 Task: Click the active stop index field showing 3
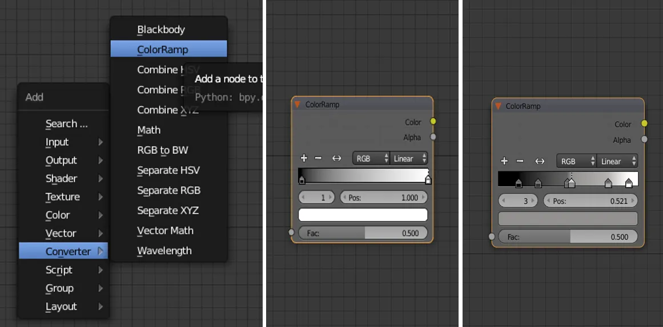[519, 201]
